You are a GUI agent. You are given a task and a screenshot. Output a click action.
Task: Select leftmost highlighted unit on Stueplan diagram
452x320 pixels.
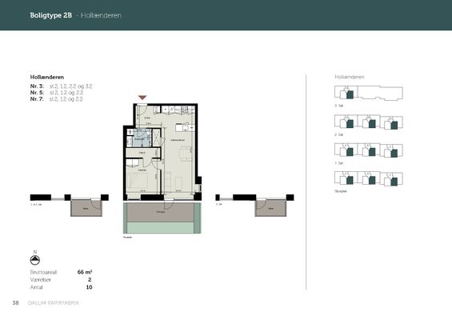tap(350, 181)
